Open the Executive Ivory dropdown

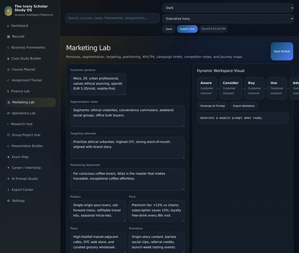click(x=228, y=19)
